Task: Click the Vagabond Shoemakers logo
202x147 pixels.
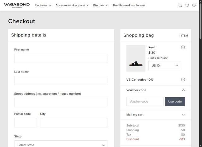Action: 17,5
